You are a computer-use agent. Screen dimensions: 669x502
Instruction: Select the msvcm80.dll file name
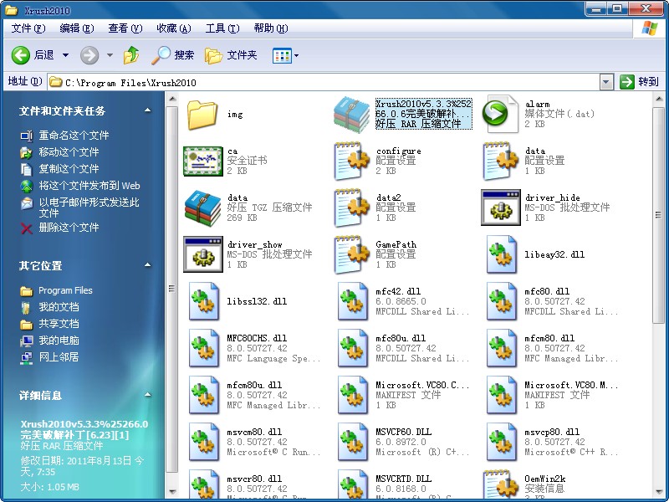point(254,432)
